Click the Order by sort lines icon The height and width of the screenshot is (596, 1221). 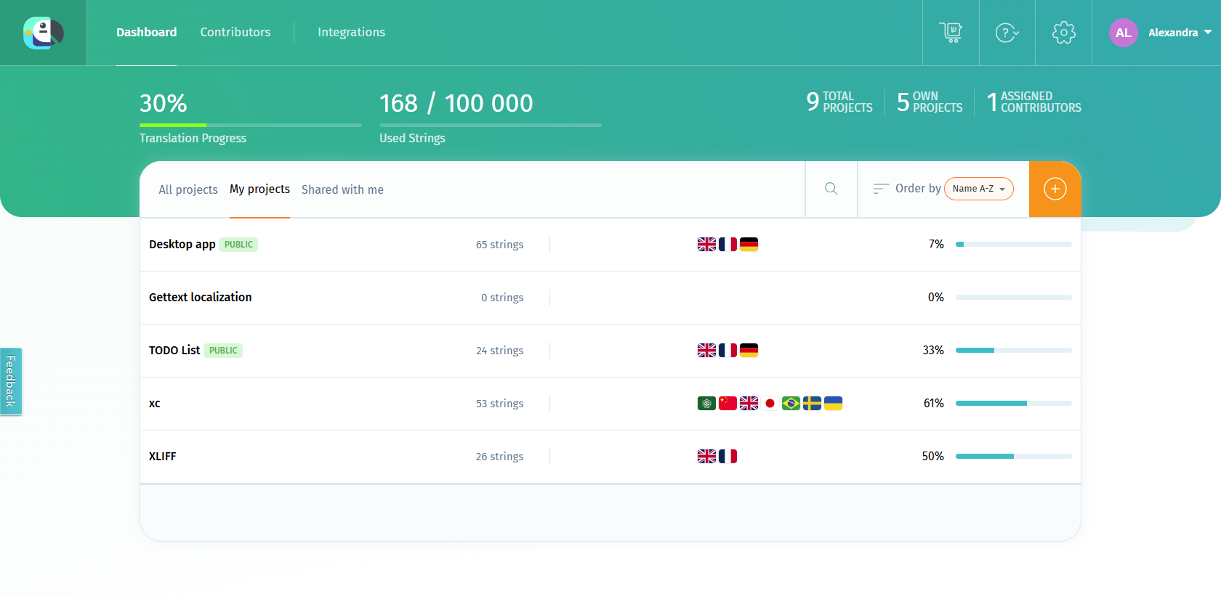pyautogui.click(x=881, y=189)
